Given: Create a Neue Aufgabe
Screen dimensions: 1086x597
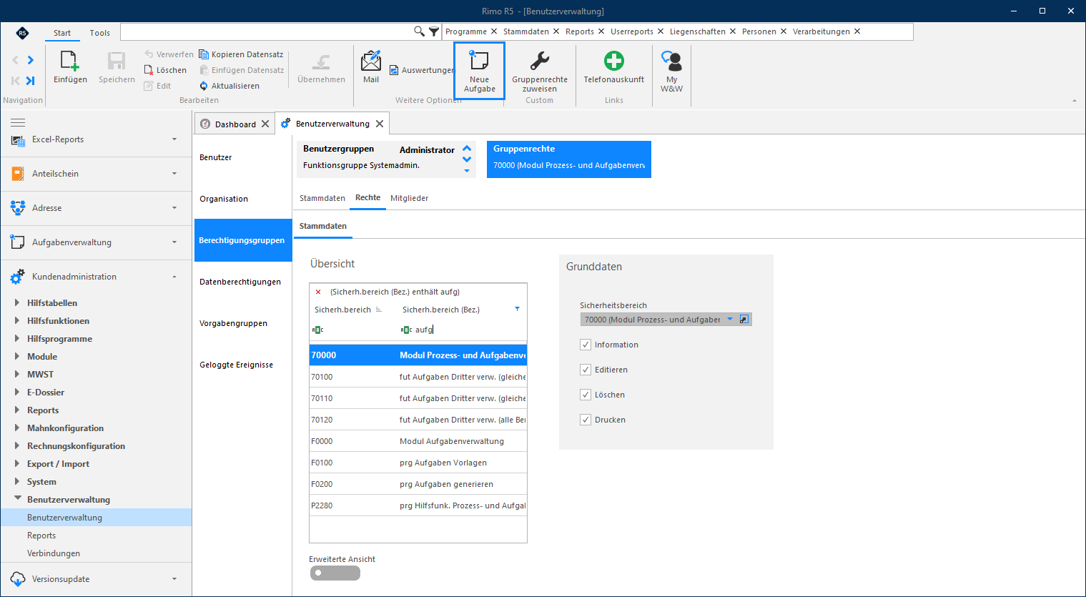Looking at the screenshot, I should tap(479, 71).
